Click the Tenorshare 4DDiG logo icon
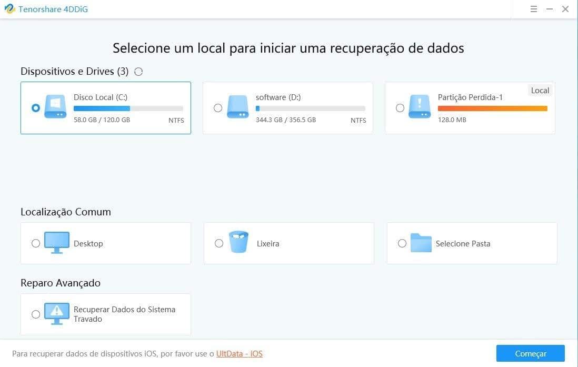 (x=9, y=9)
